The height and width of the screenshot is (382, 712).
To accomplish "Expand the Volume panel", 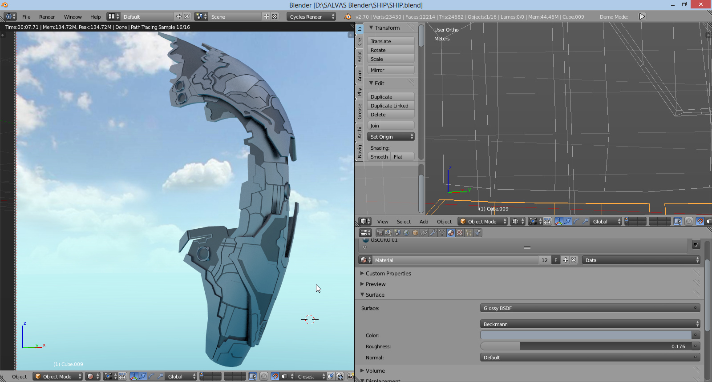I will [375, 370].
